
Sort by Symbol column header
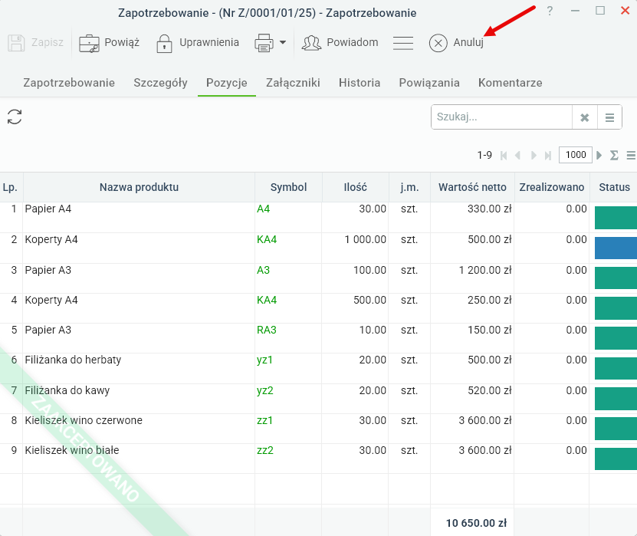pyautogui.click(x=288, y=187)
